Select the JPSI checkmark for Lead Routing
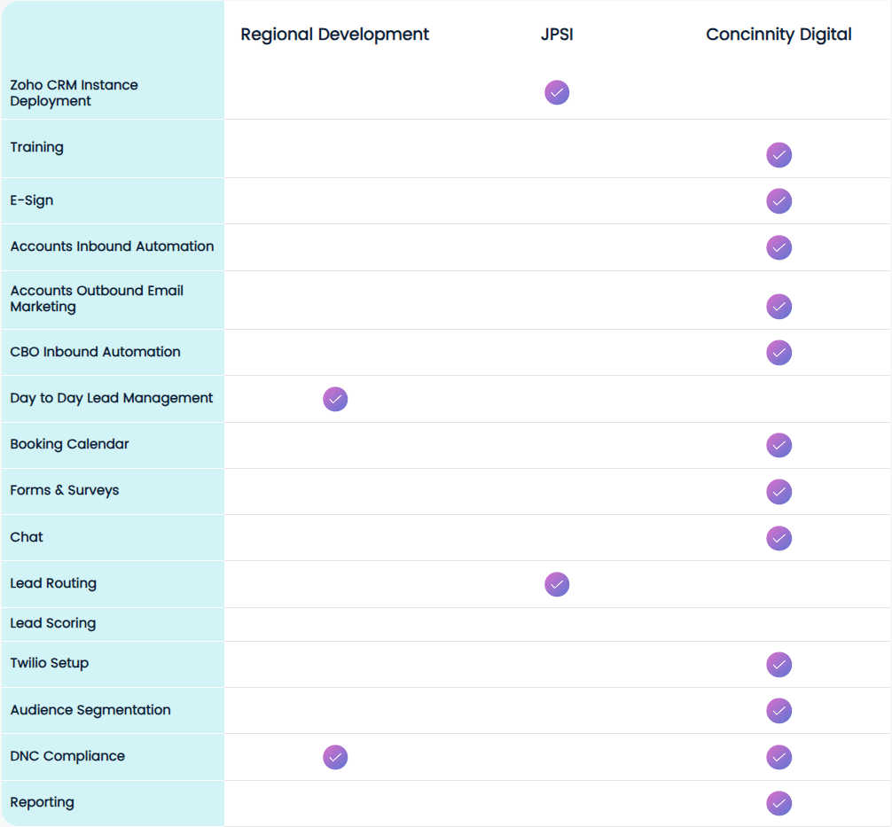The height and width of the screenshot is (827, 892). click(x=556, y=584)
